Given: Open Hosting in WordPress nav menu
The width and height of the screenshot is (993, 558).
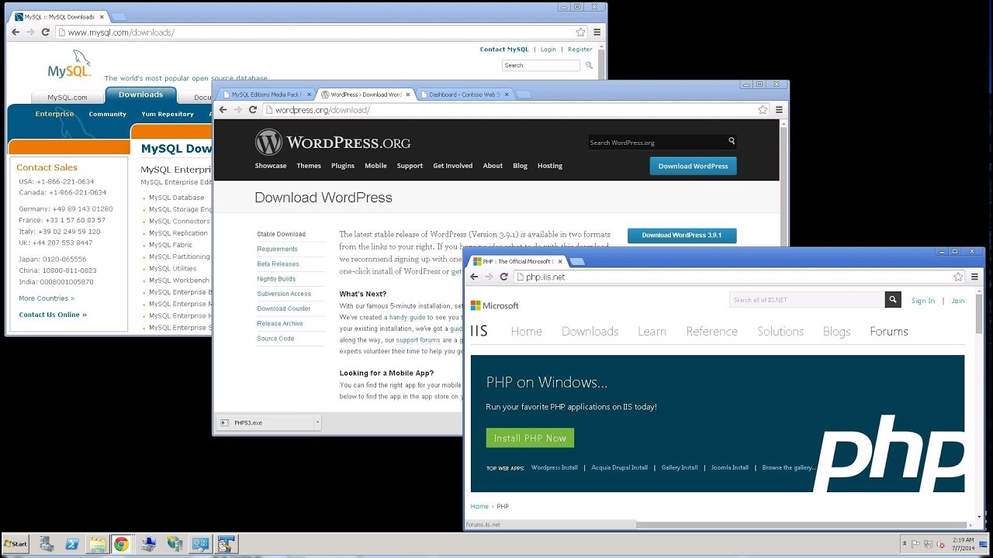Looking at the screenshot, I should click(x=550, y=166).
